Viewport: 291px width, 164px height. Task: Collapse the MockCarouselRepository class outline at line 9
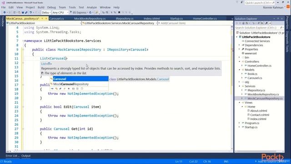pyautogui.click(x=23, y=50)
